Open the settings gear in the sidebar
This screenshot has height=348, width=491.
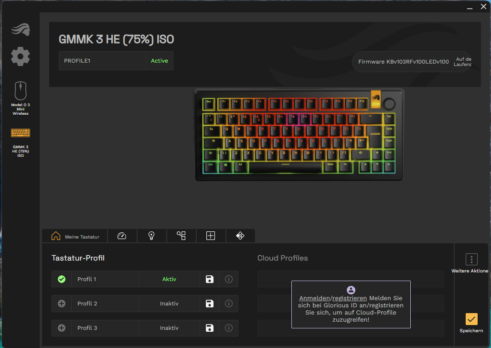tap(21, 56)
